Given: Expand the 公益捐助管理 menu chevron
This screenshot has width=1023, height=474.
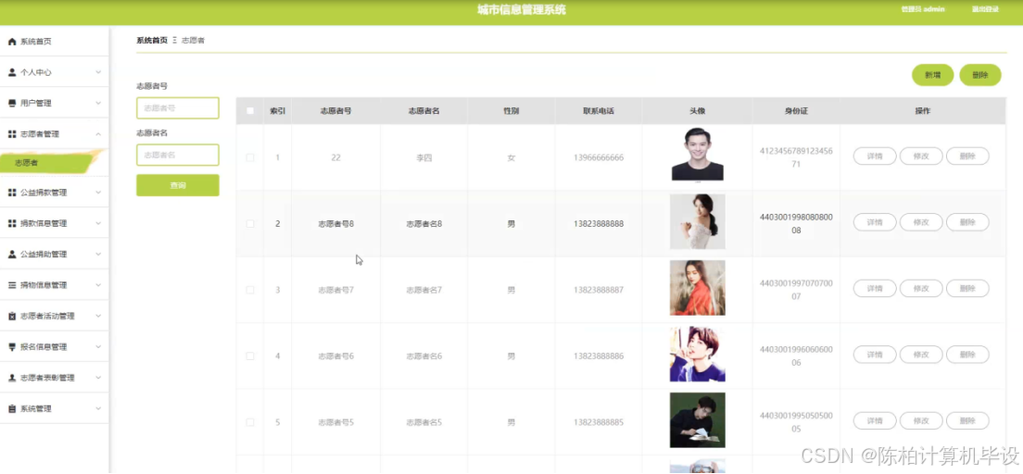Looking at the screenshot, I should (x=98, y=255).
